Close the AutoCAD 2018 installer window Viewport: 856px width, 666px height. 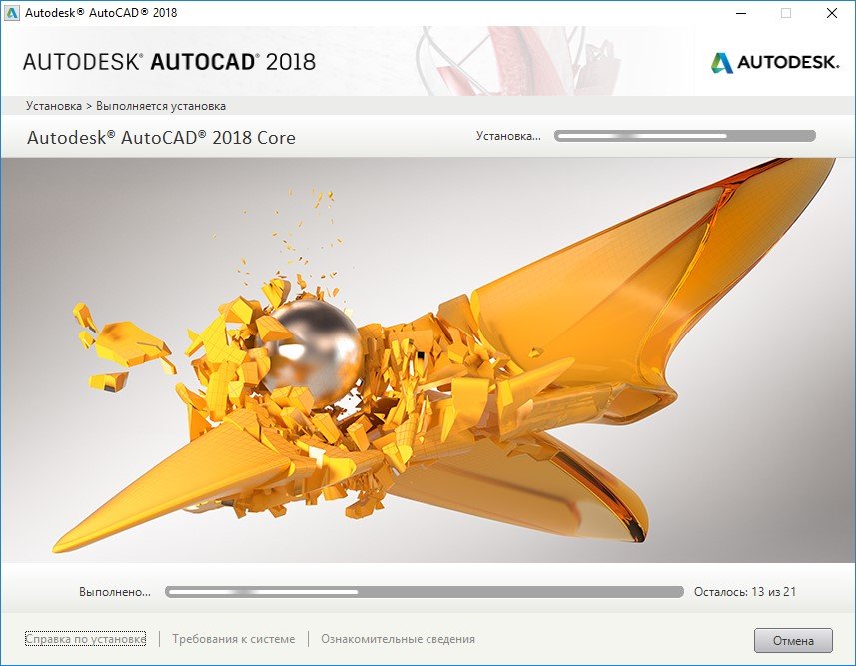pos(831,13)
